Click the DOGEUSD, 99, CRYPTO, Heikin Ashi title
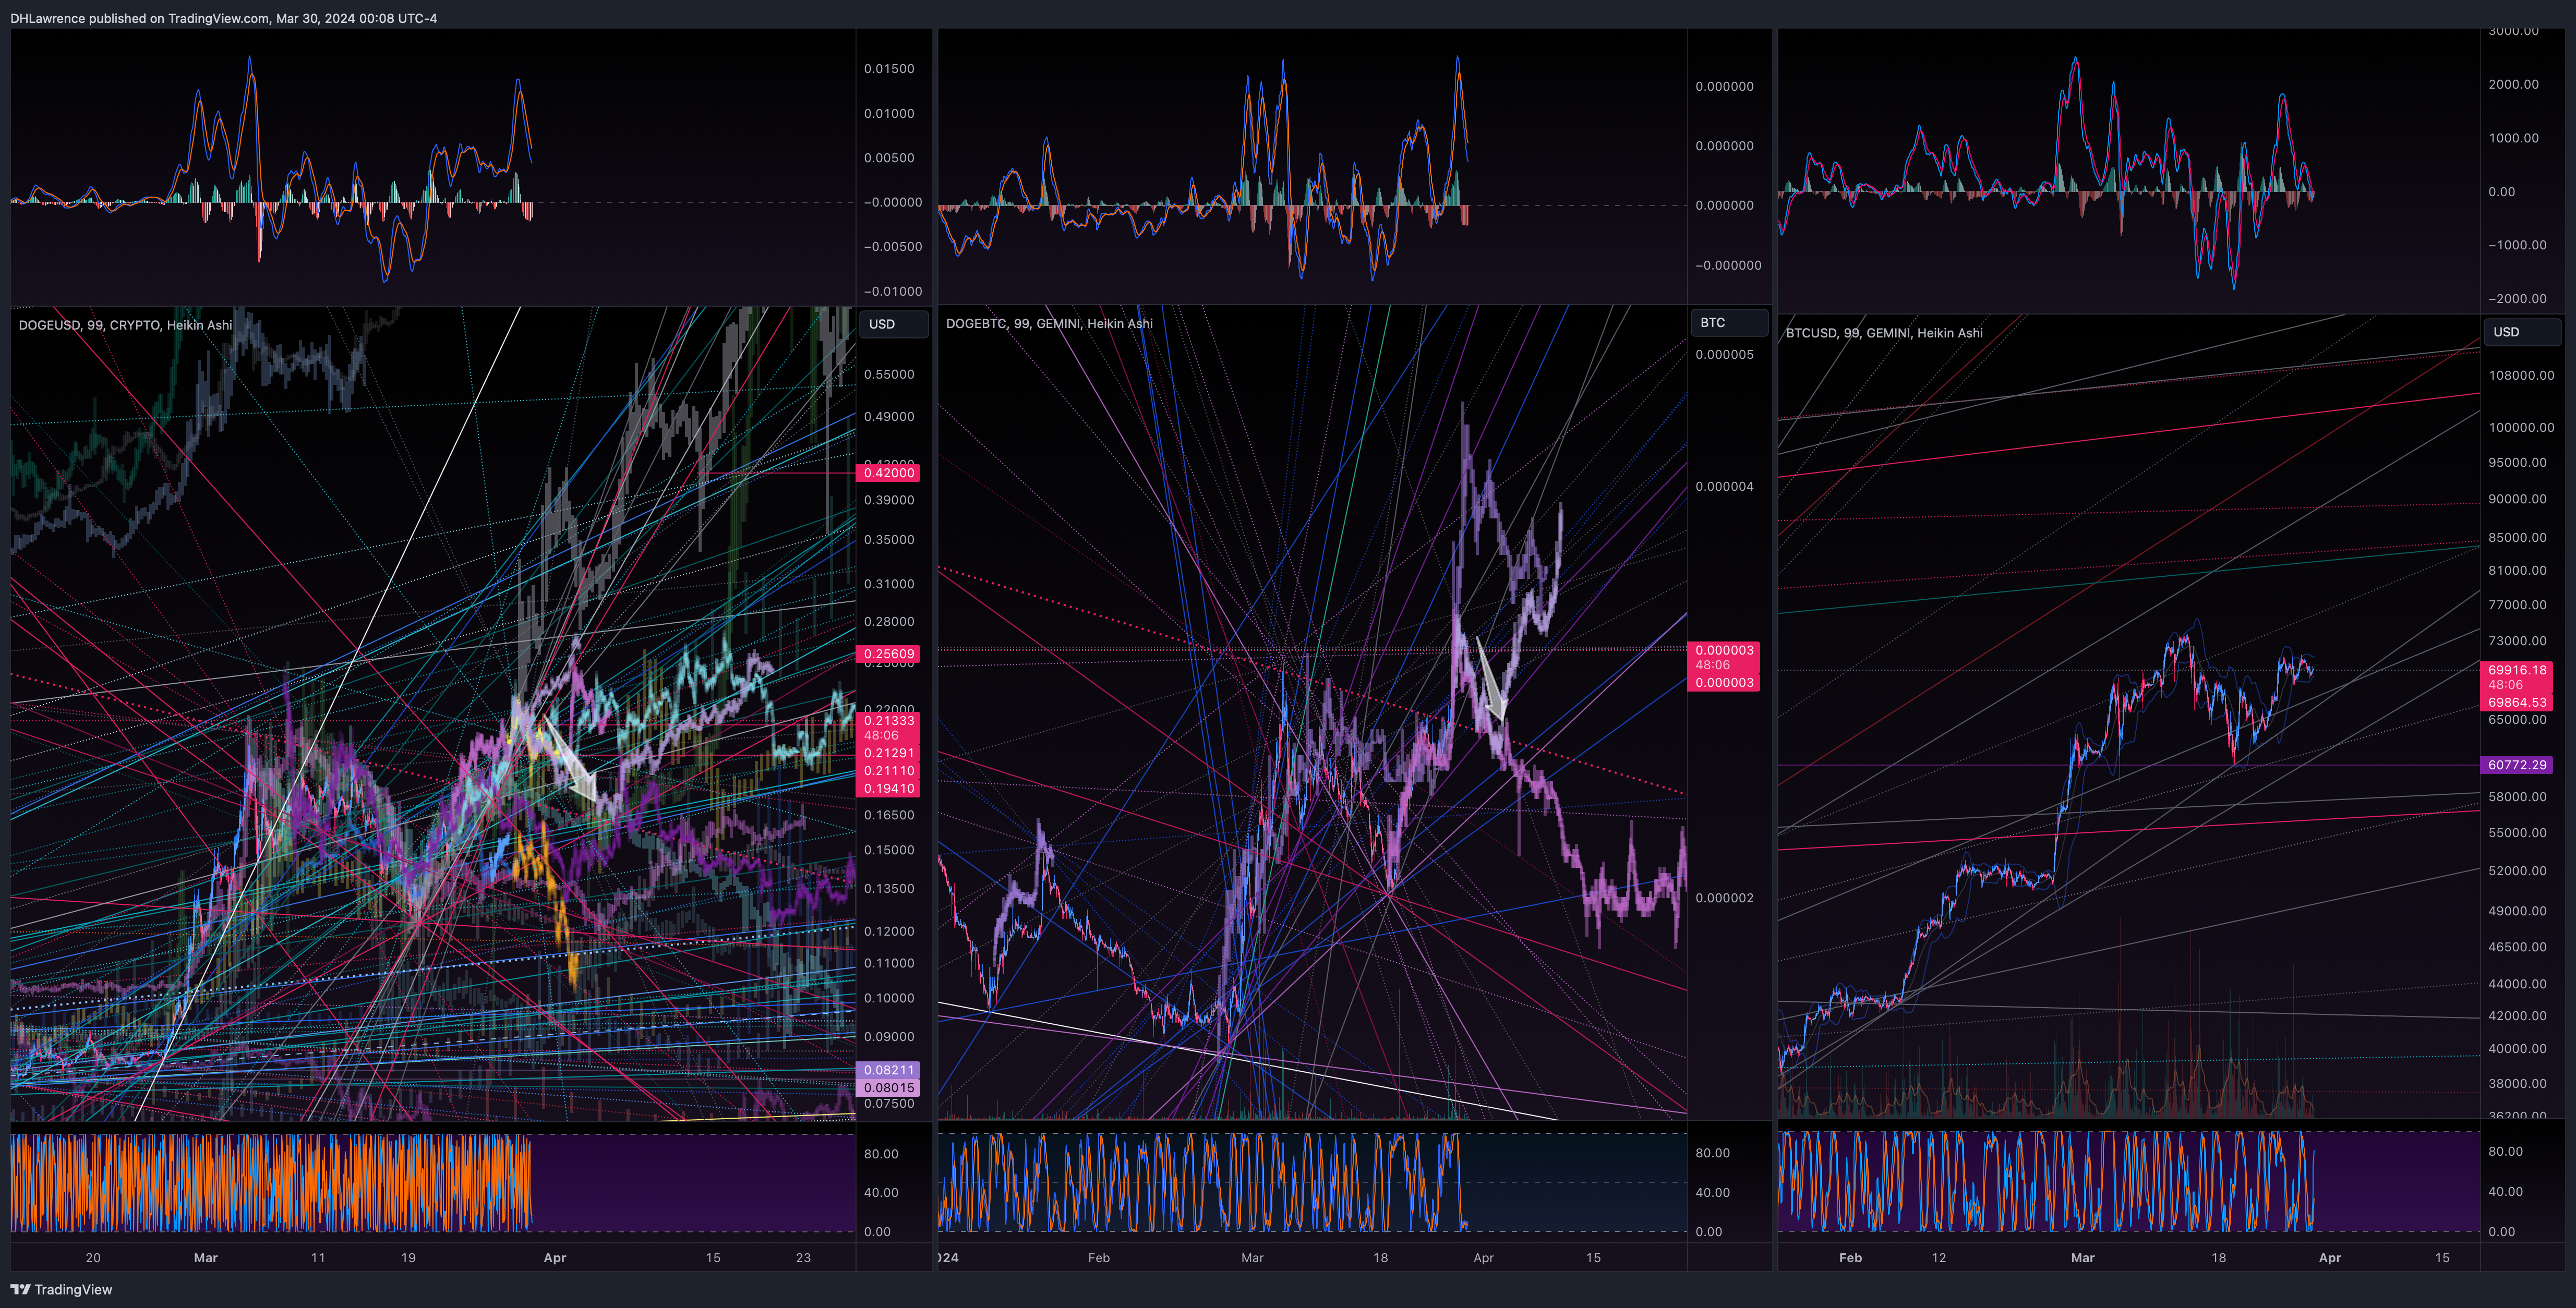This screenshot has width=2576, height=1308. point(125,325)
